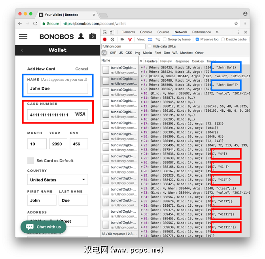Expand log entry 13 disclosure triangle
The height and width of the screenshot is (259, 265).
click(142, 107)
